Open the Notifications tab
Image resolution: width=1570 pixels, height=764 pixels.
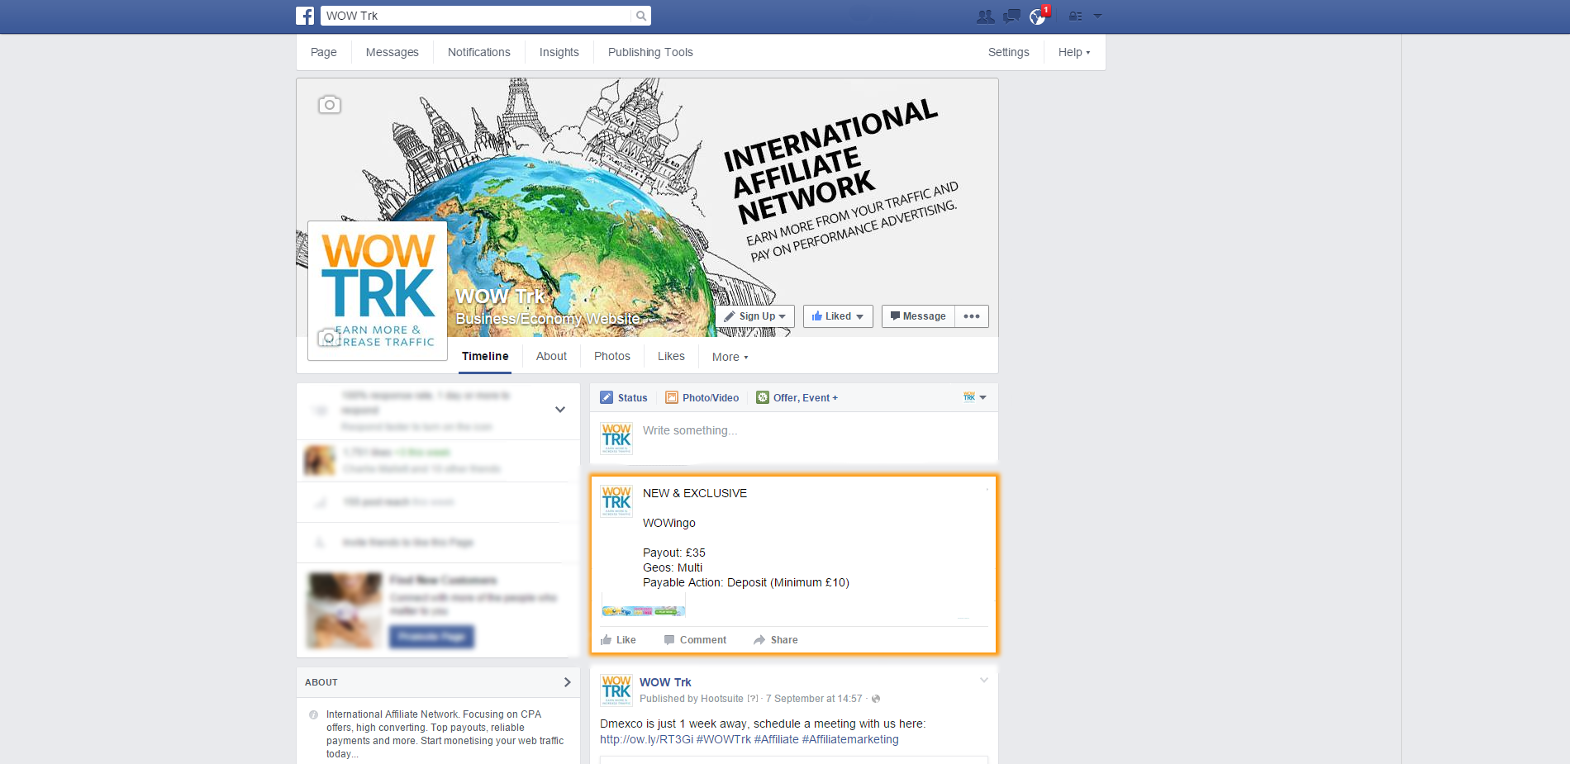point(479,52)
